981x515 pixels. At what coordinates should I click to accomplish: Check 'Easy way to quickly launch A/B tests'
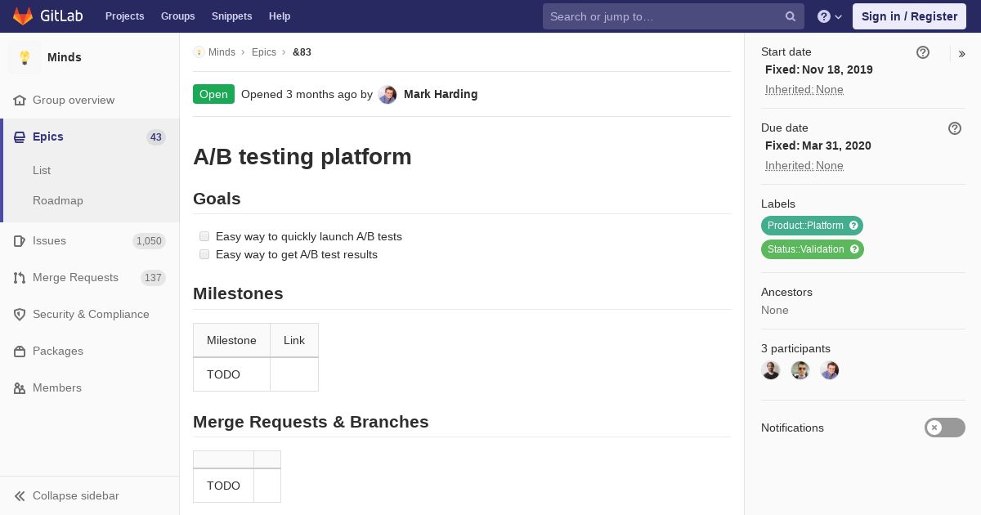coord(204,236)
